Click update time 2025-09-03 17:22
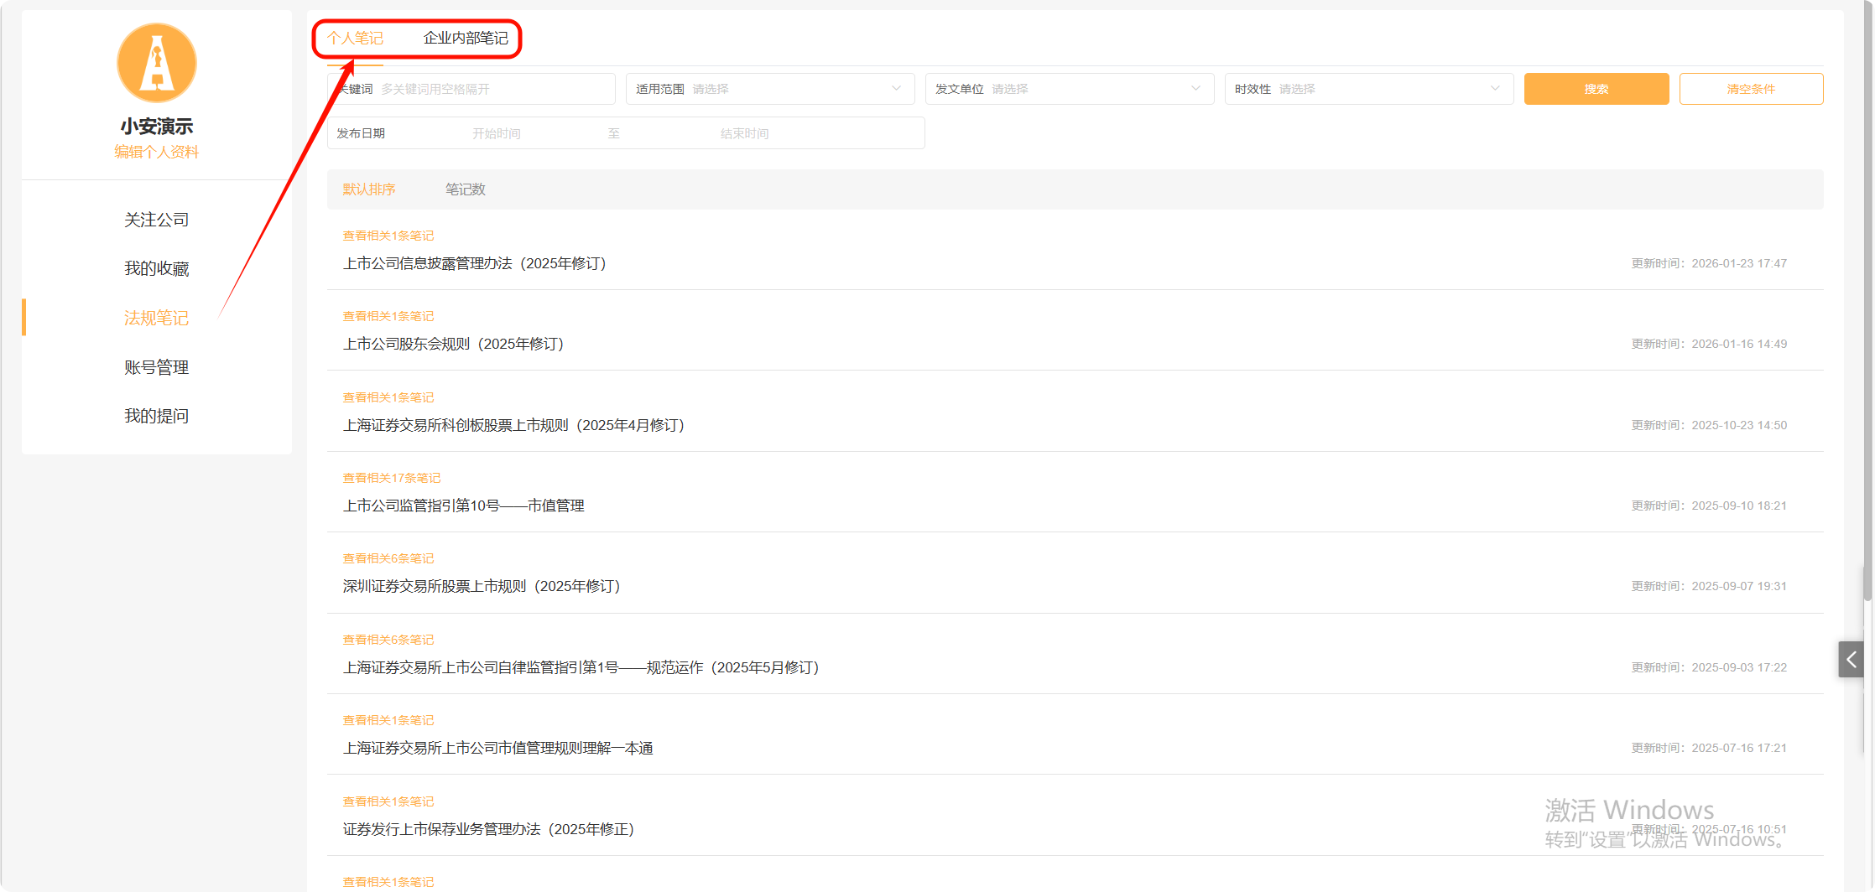This screenshot has width=1875, height=892. point(1709,667)
